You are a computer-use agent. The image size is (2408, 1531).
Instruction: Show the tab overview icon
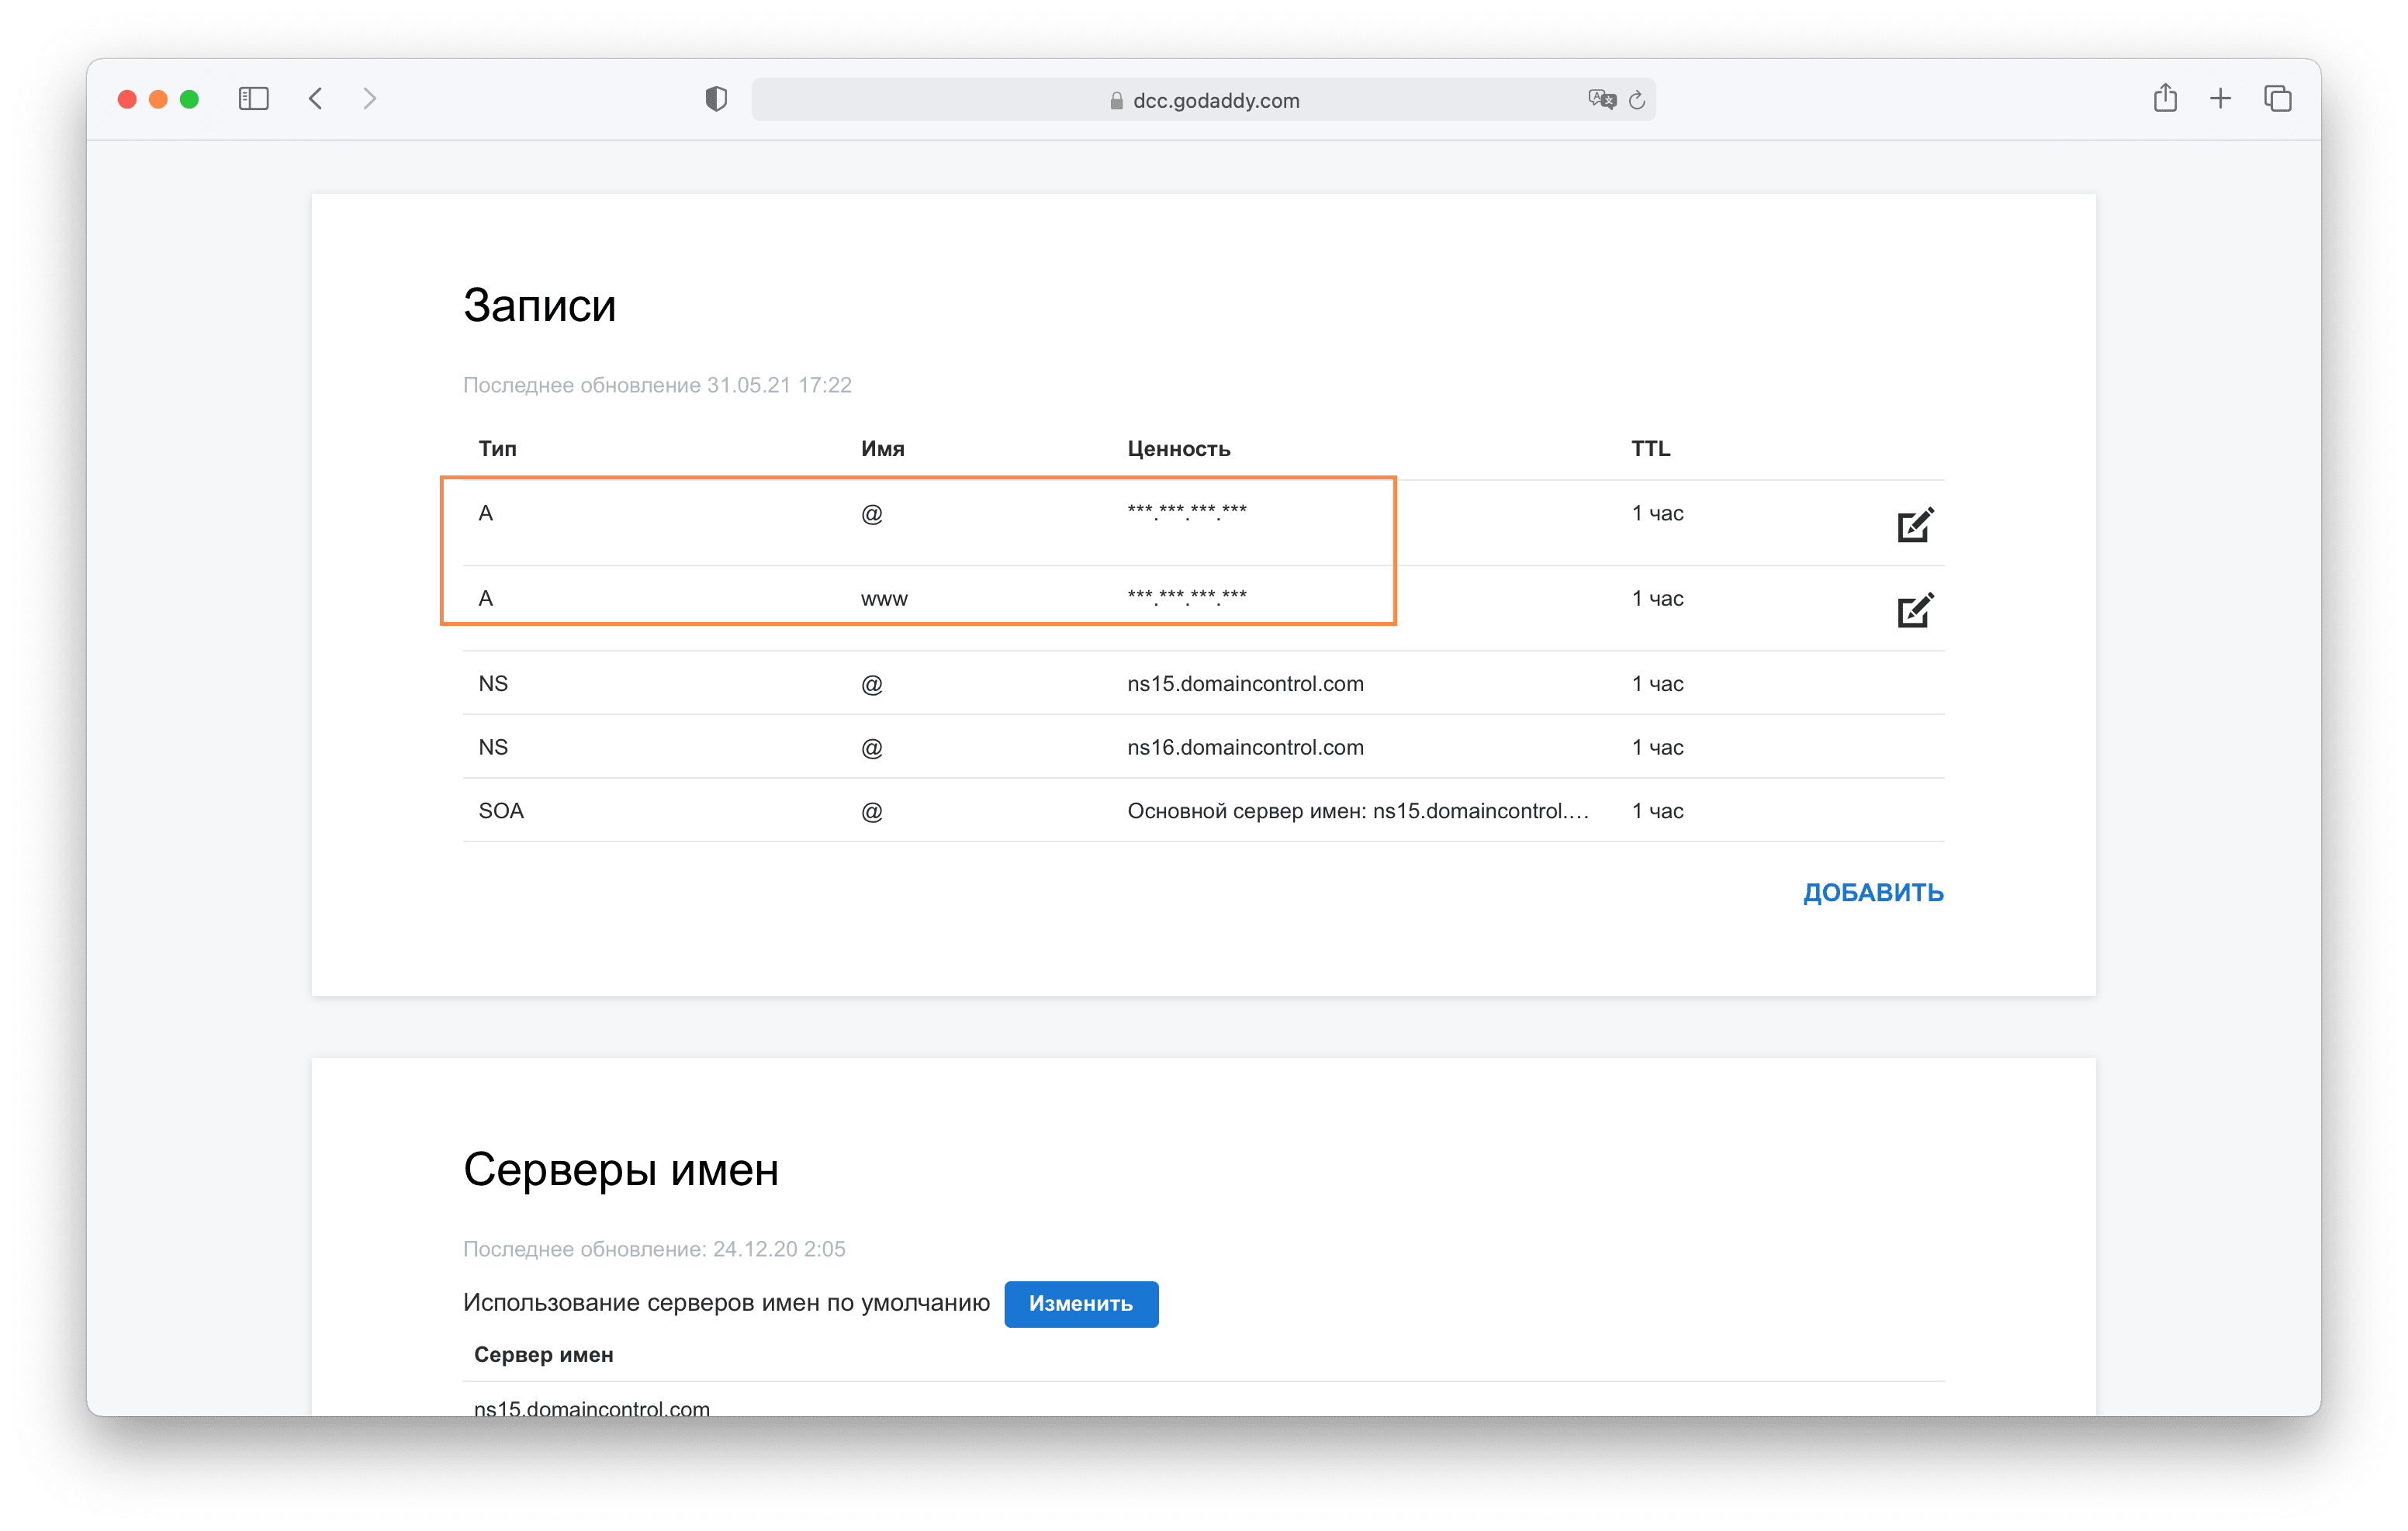coord(2278,99)
